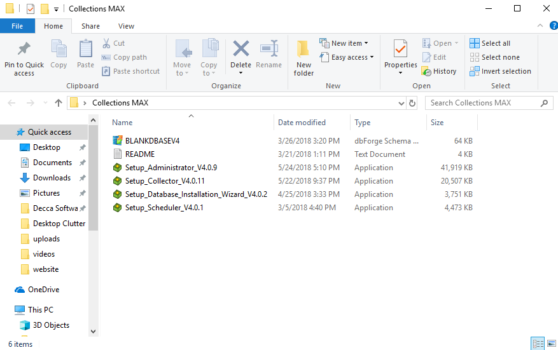The width and height of the screenshot is (558, 350).
Task: Click Invert selection
Action: (500, 71)
